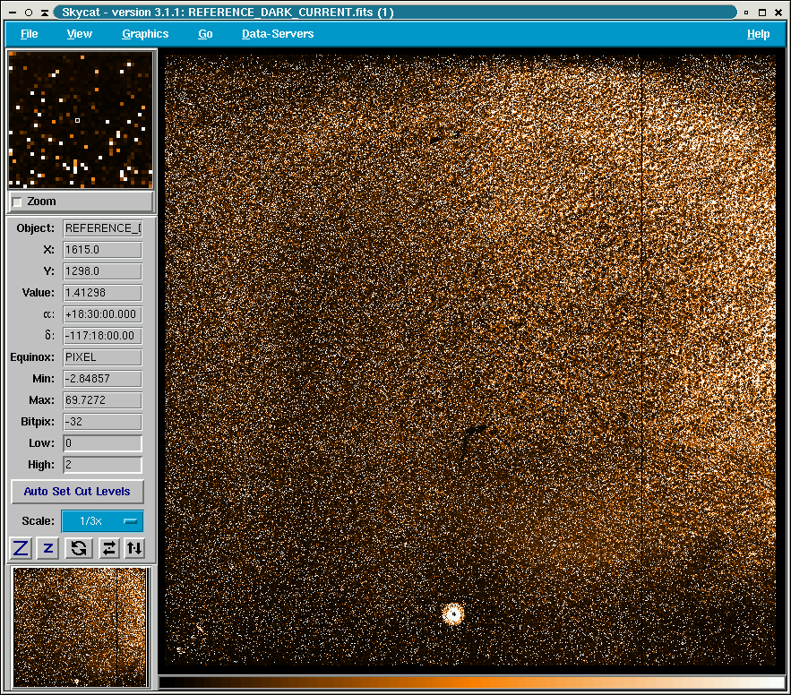Image resolution: width=791 pixels, height=695 pixels.
Task: Open the Scale 1/3x dropdown
Action: 101,521
